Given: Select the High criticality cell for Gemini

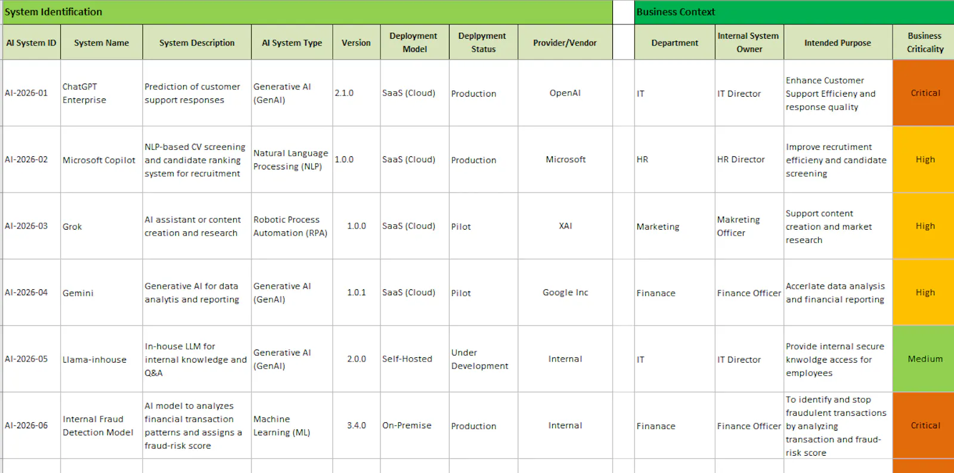Looking at the screenshot, I should (924, 292).
